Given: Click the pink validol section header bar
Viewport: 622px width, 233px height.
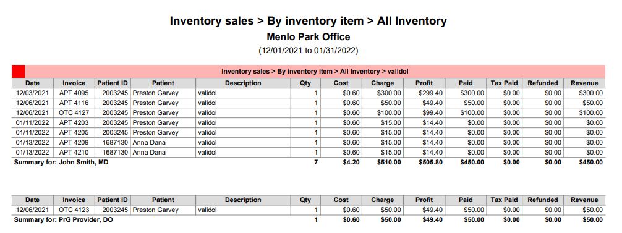Looking at the screenshot, I should pyautogui.click(x=315, y=71).
